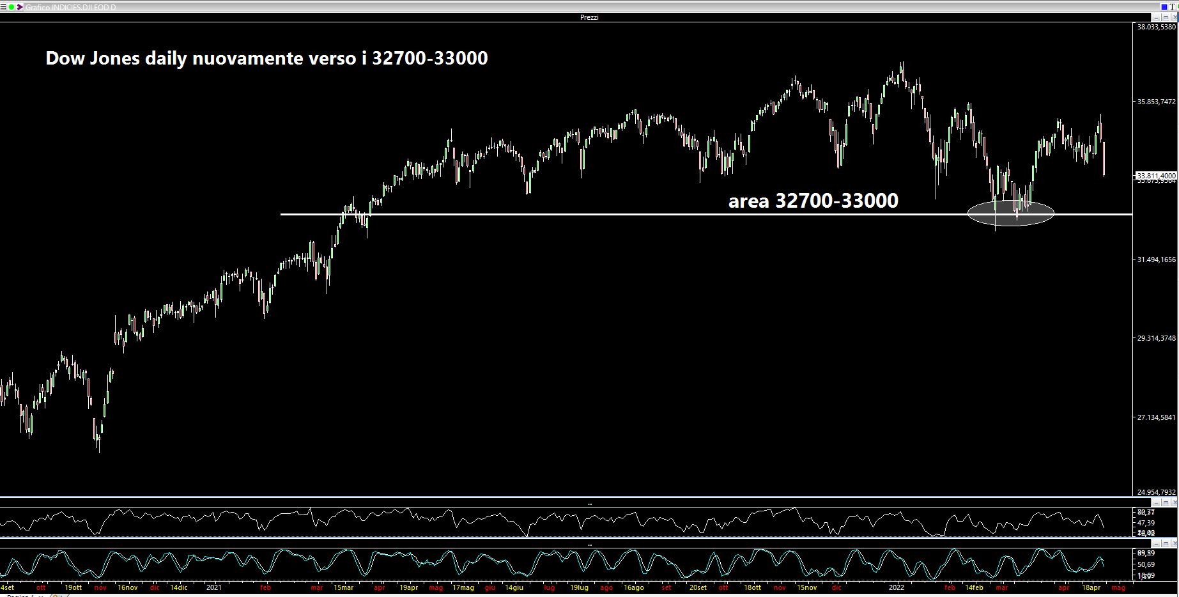Click the 20set date axis label

tap(698, 587)
